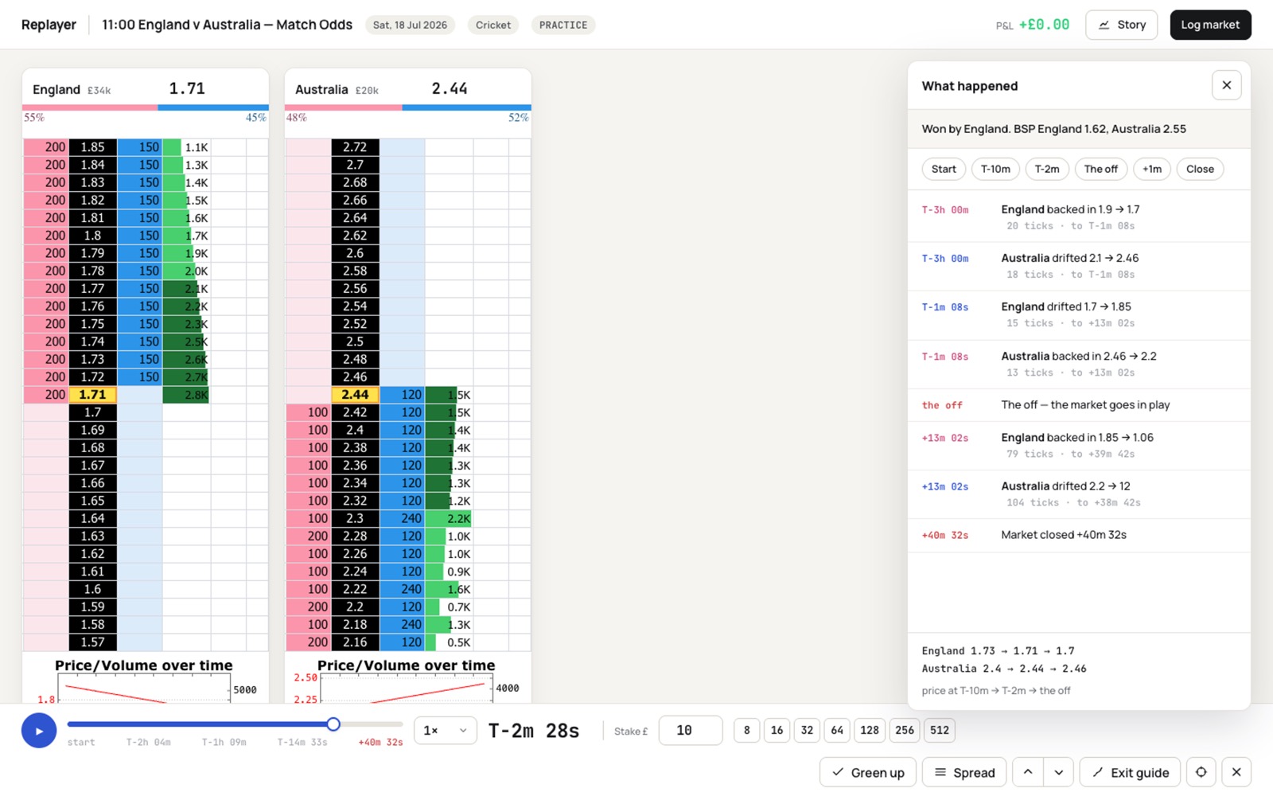This screenshot has width=1273, height=796.
Task: Jump to Start in timeline chips
Action: [944, 169]
